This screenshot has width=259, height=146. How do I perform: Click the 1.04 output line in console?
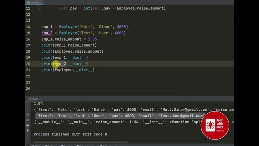[38, 104]
